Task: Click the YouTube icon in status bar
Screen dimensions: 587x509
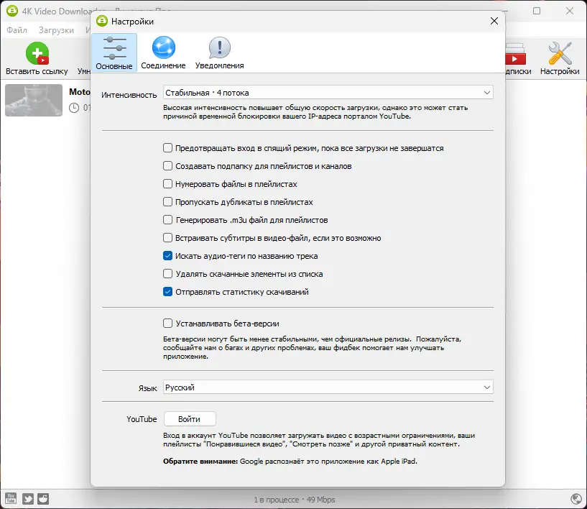Action: click(x=11, y=498)
